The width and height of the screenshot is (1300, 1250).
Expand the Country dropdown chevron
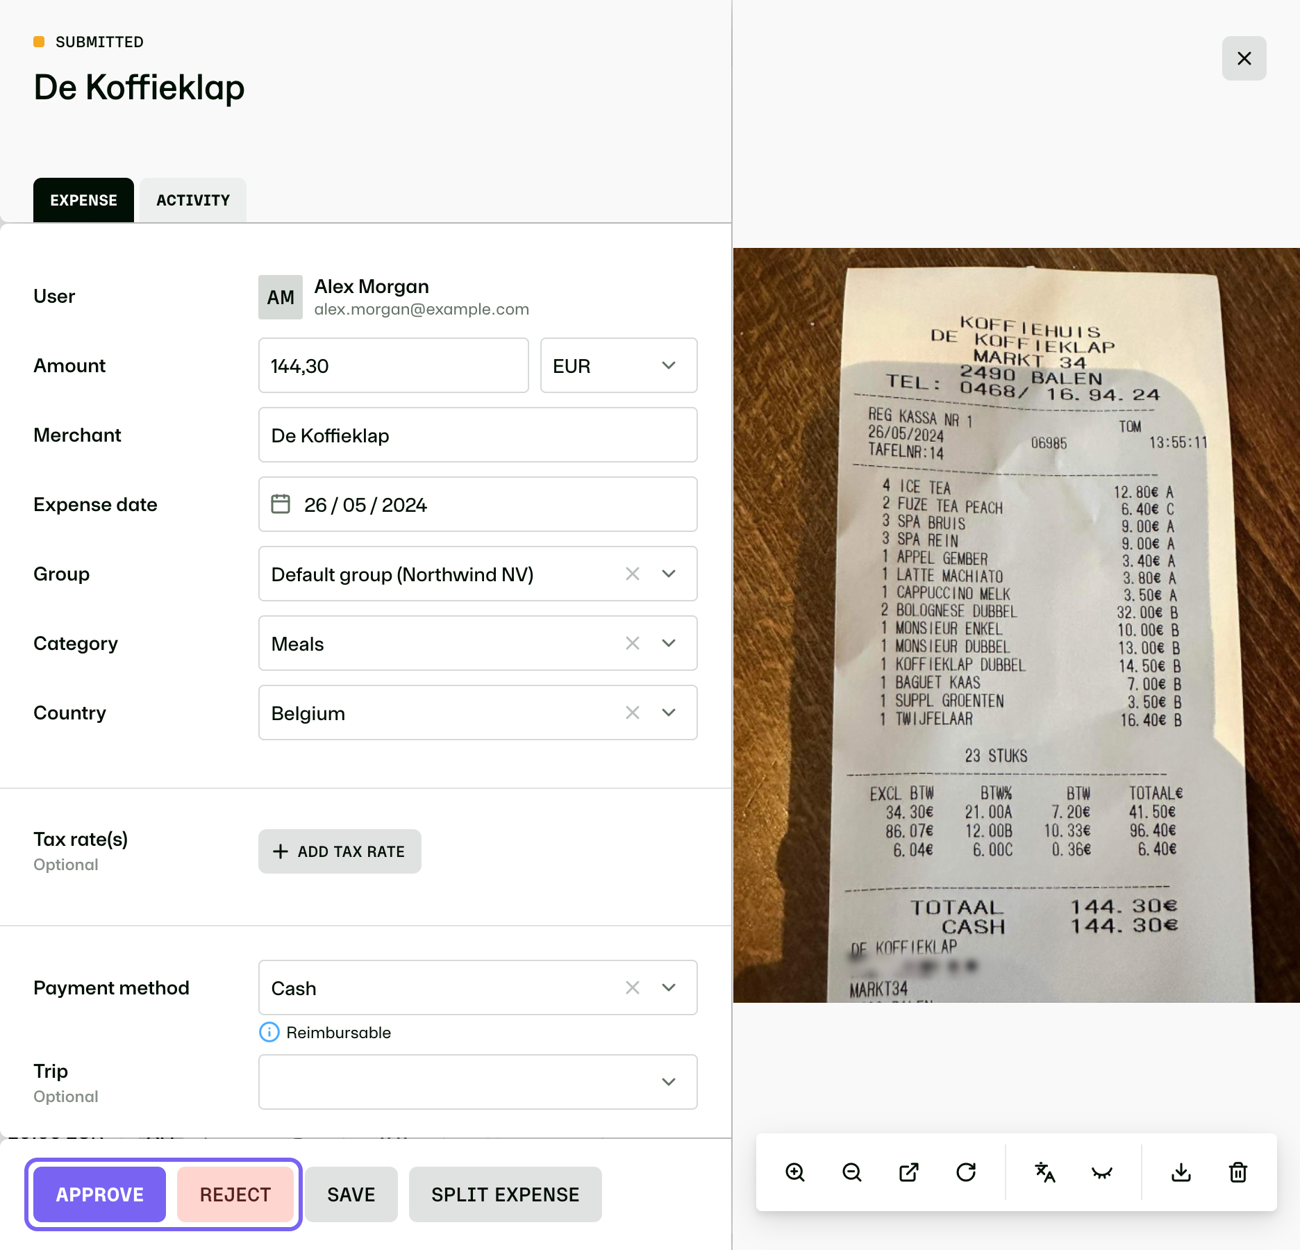click(669, 712)
